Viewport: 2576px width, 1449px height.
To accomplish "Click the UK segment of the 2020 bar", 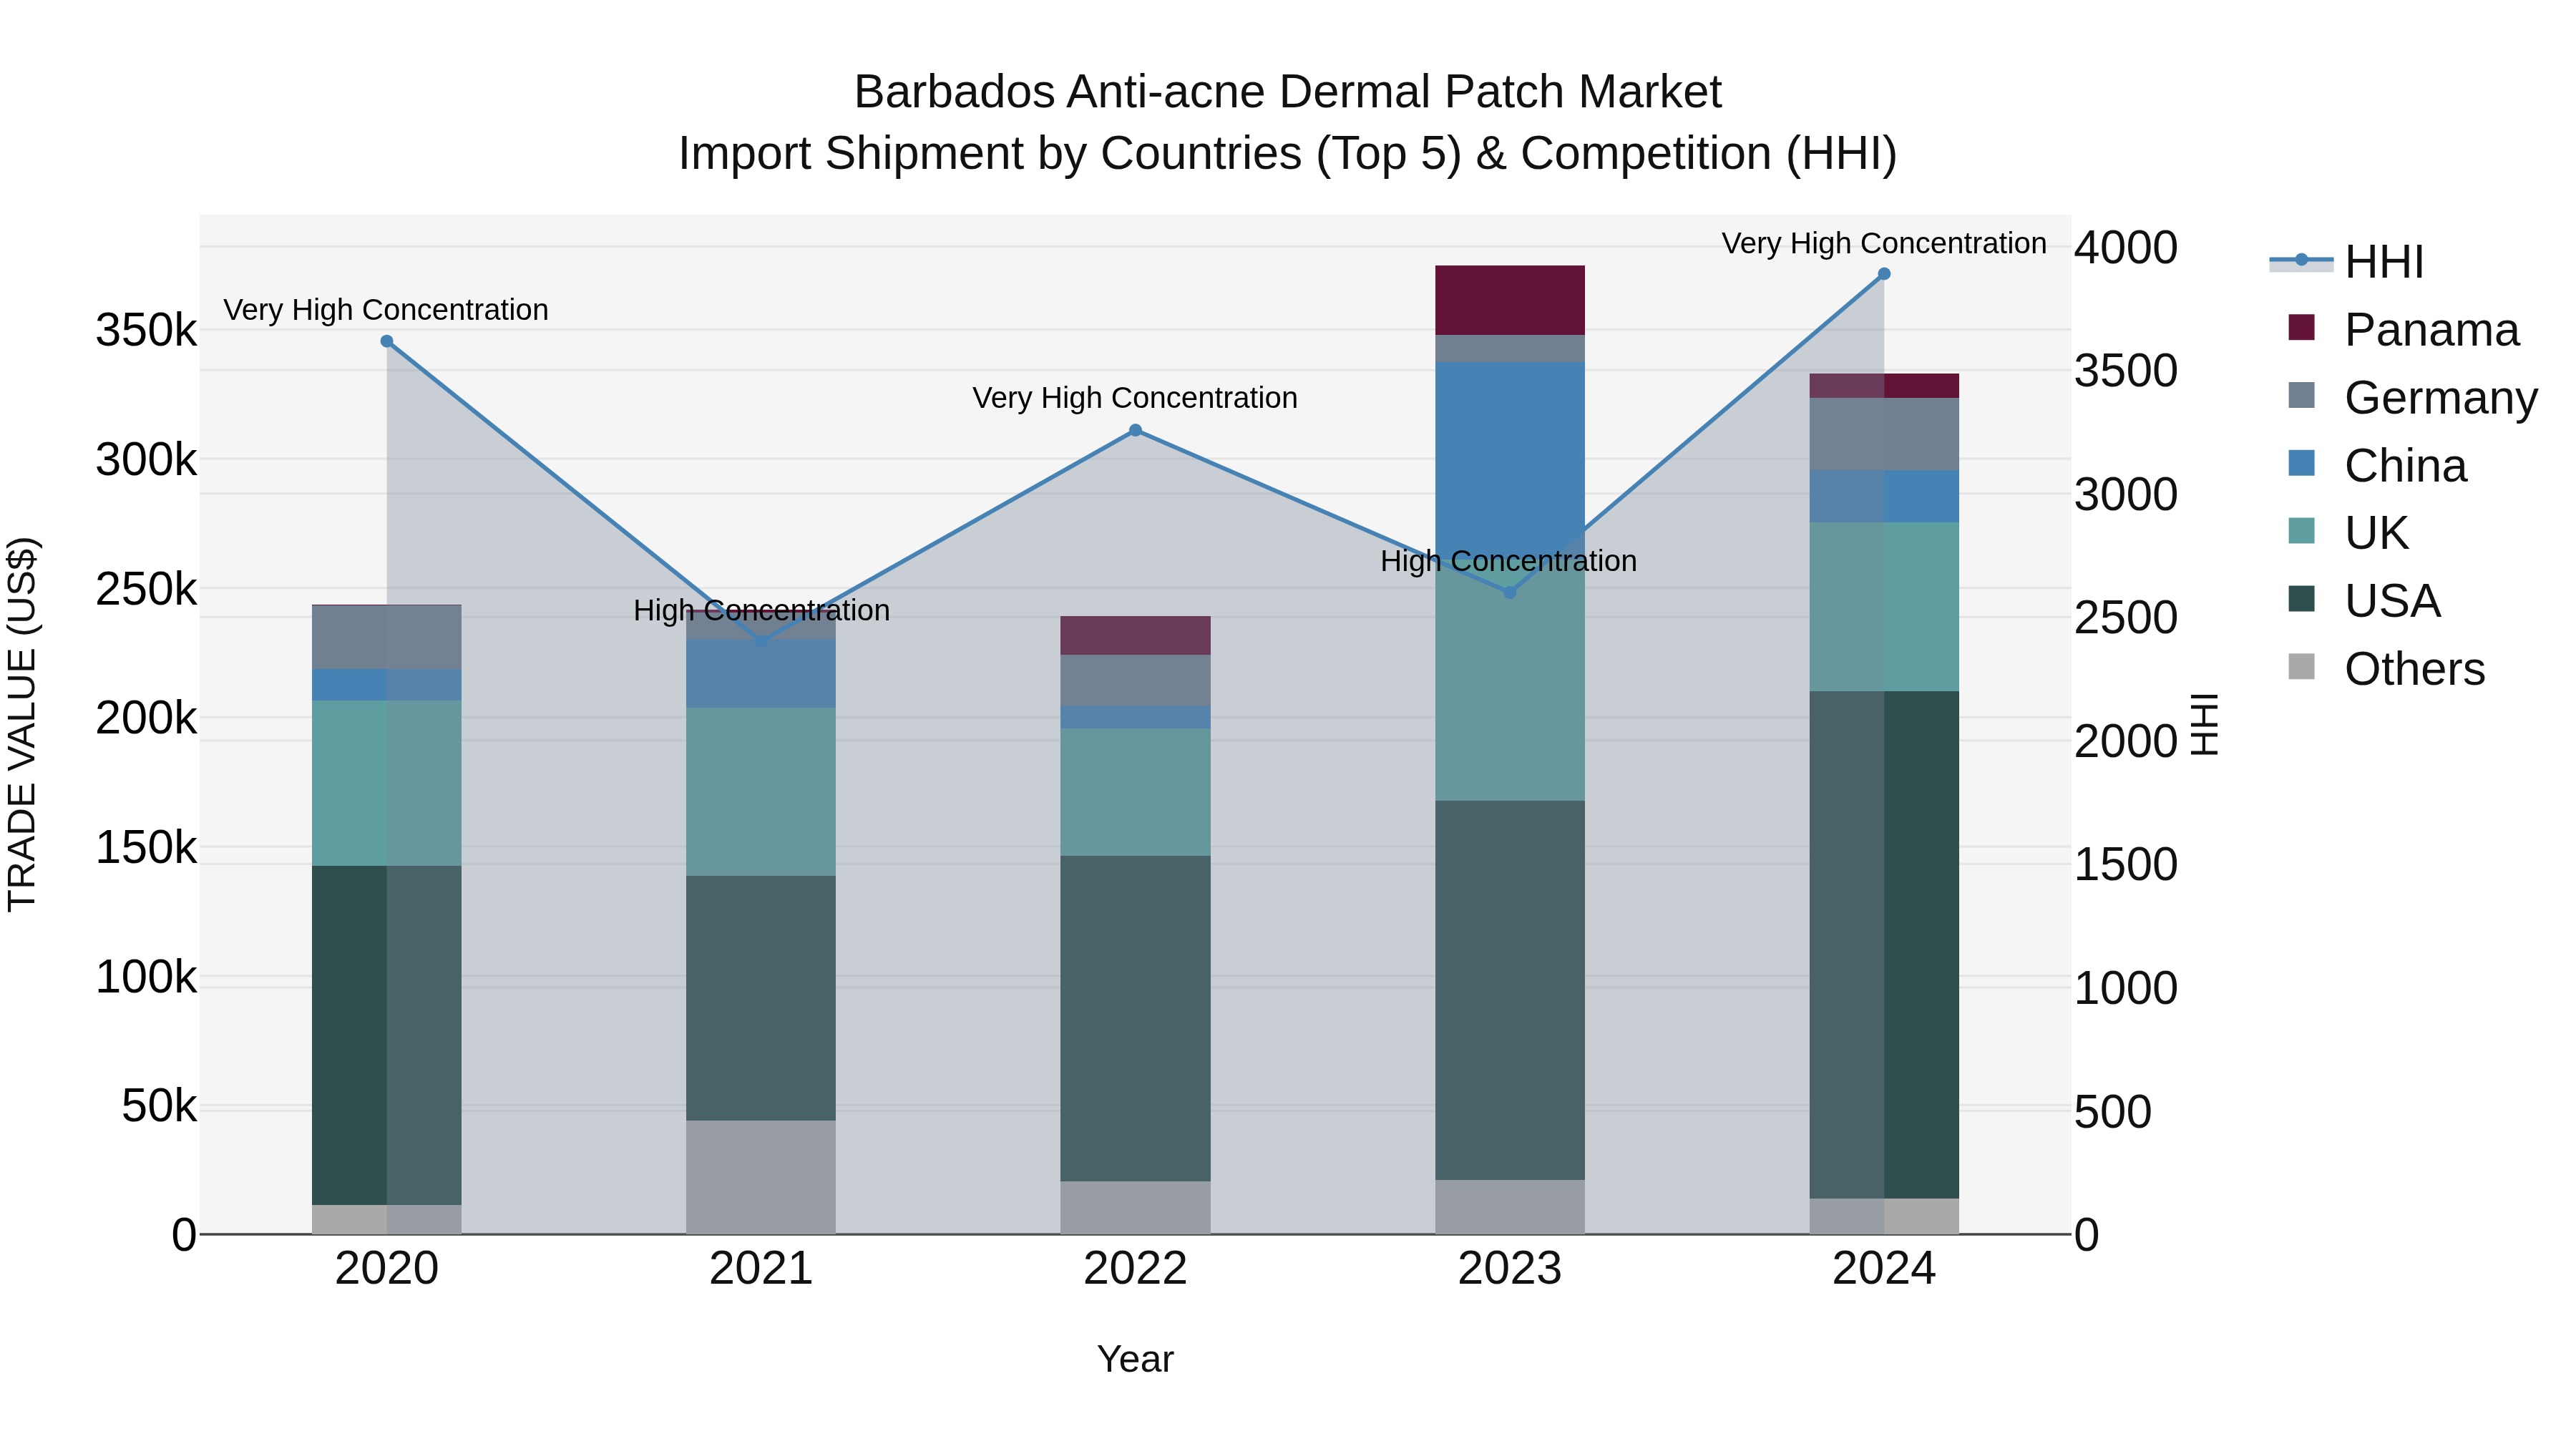I will click(387, 783).
